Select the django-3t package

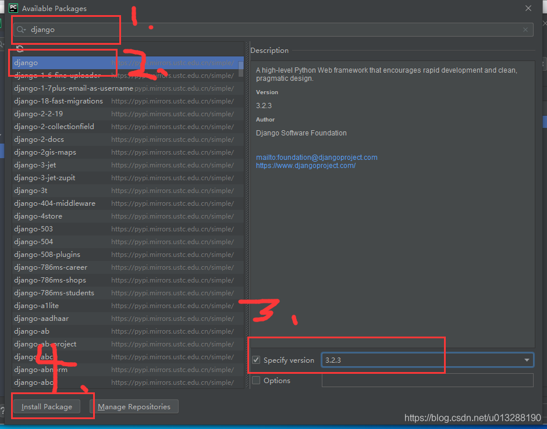30,190
